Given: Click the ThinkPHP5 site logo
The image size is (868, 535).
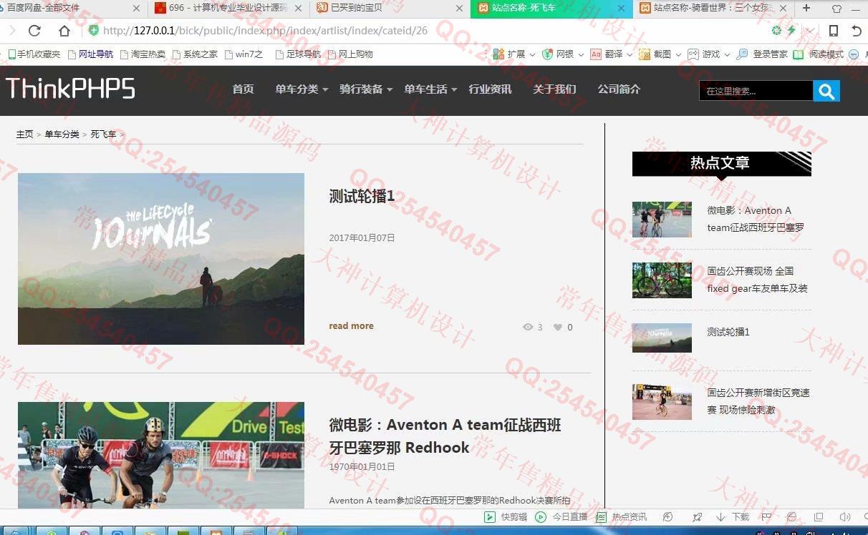Looking at the screenshot, I should pyautogui.click(x=70, y=89).
